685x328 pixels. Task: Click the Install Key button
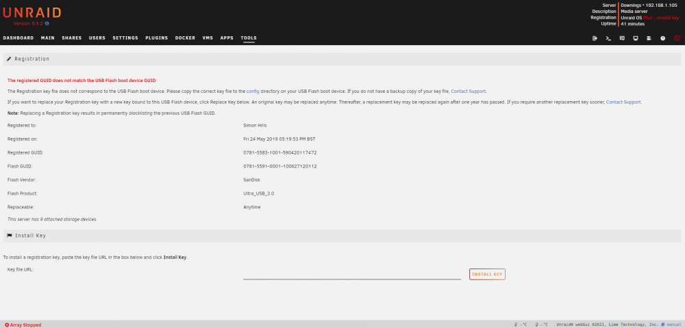487,275
